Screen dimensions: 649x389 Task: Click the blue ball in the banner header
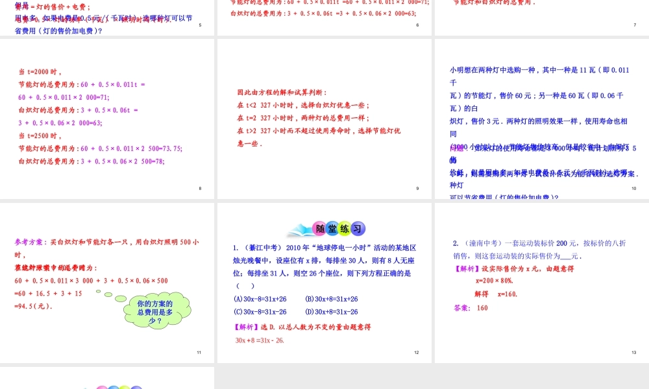[333, 228]
